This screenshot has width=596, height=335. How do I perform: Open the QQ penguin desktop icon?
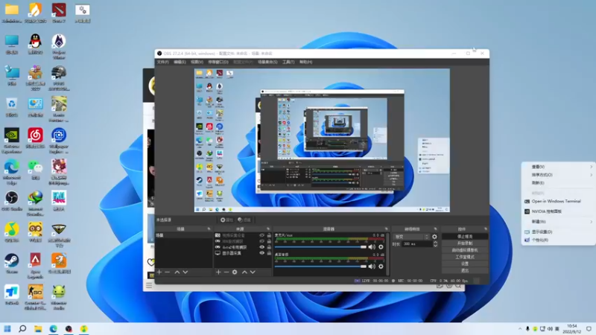[35, 43]
